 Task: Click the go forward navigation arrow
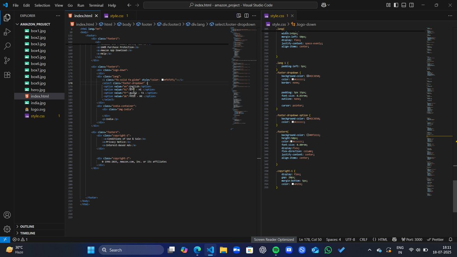[x=137, y=5]
